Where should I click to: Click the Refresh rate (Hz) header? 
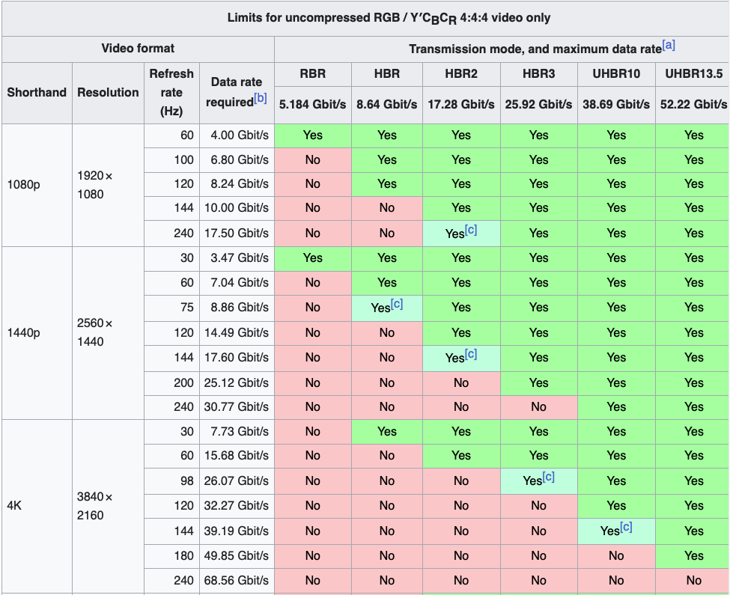tap(171, 93)
